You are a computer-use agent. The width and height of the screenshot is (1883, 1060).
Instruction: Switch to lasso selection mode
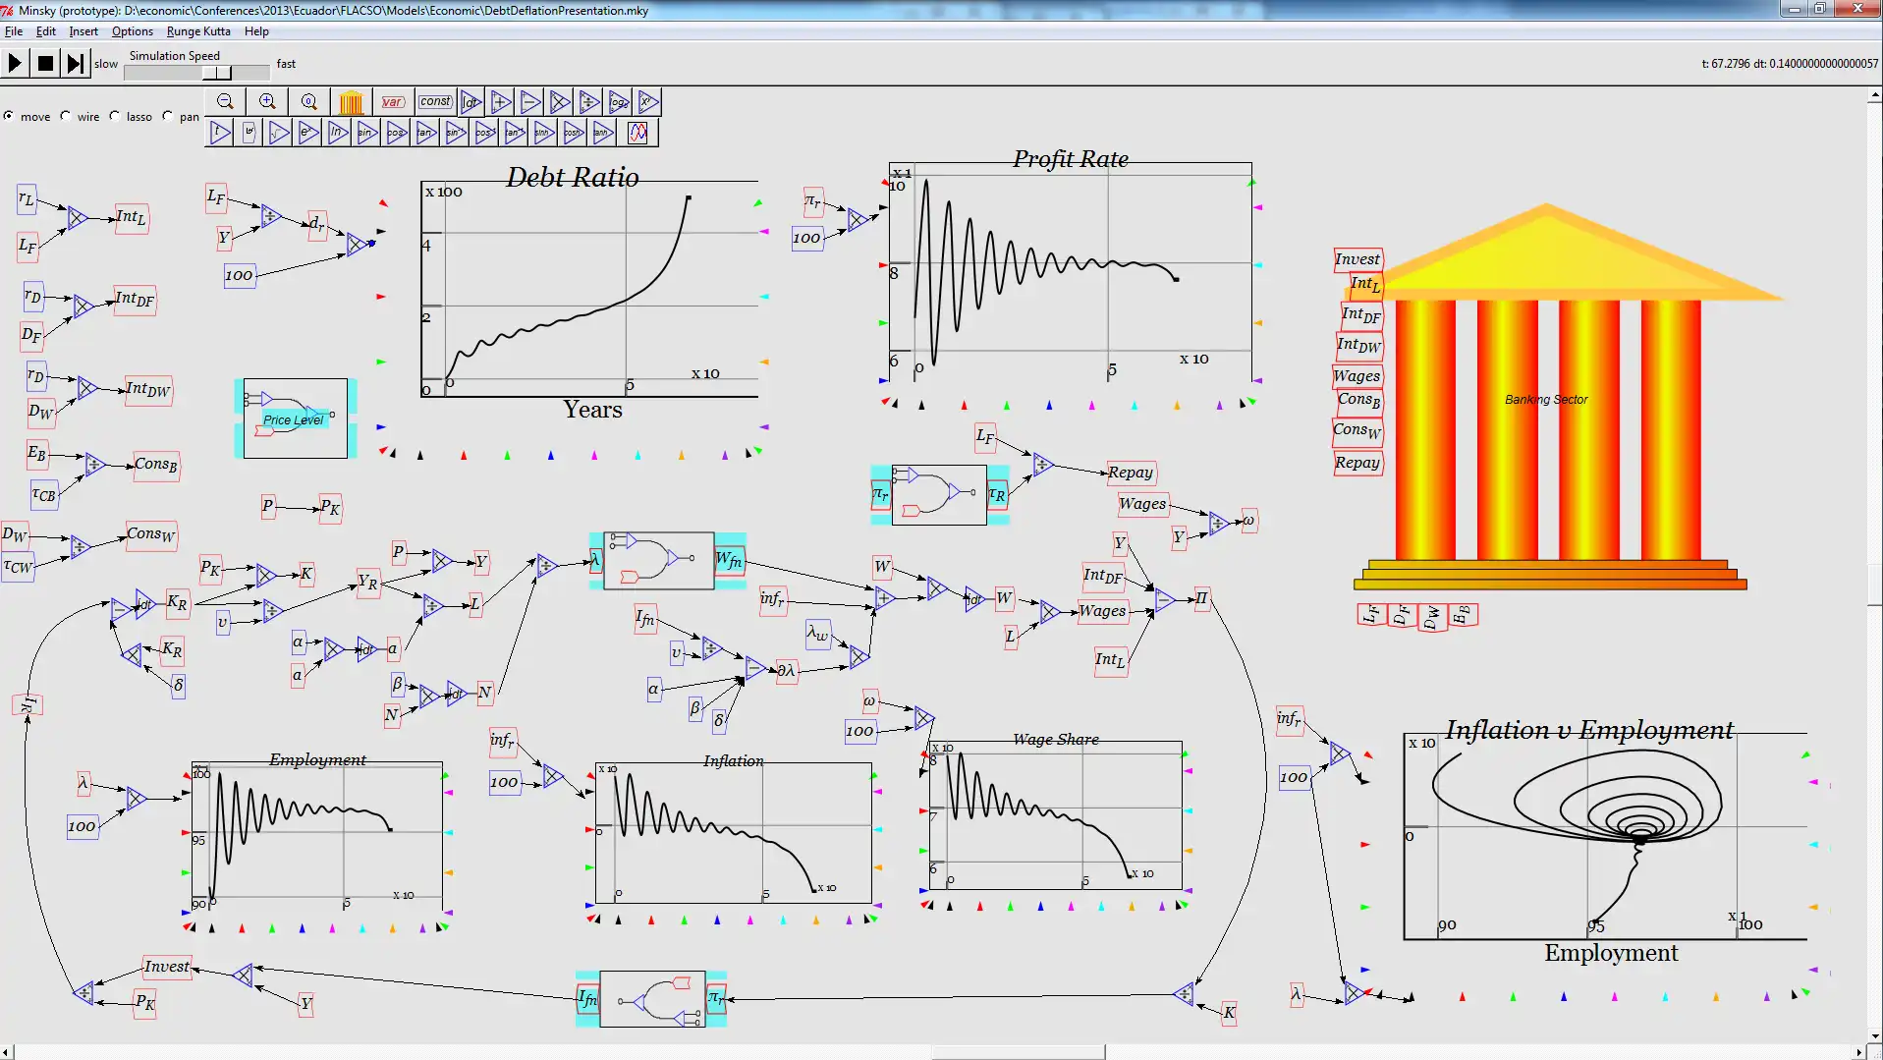point(116,116)
